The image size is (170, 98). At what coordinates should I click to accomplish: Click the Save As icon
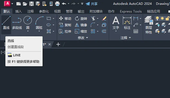tap(38, 4)
